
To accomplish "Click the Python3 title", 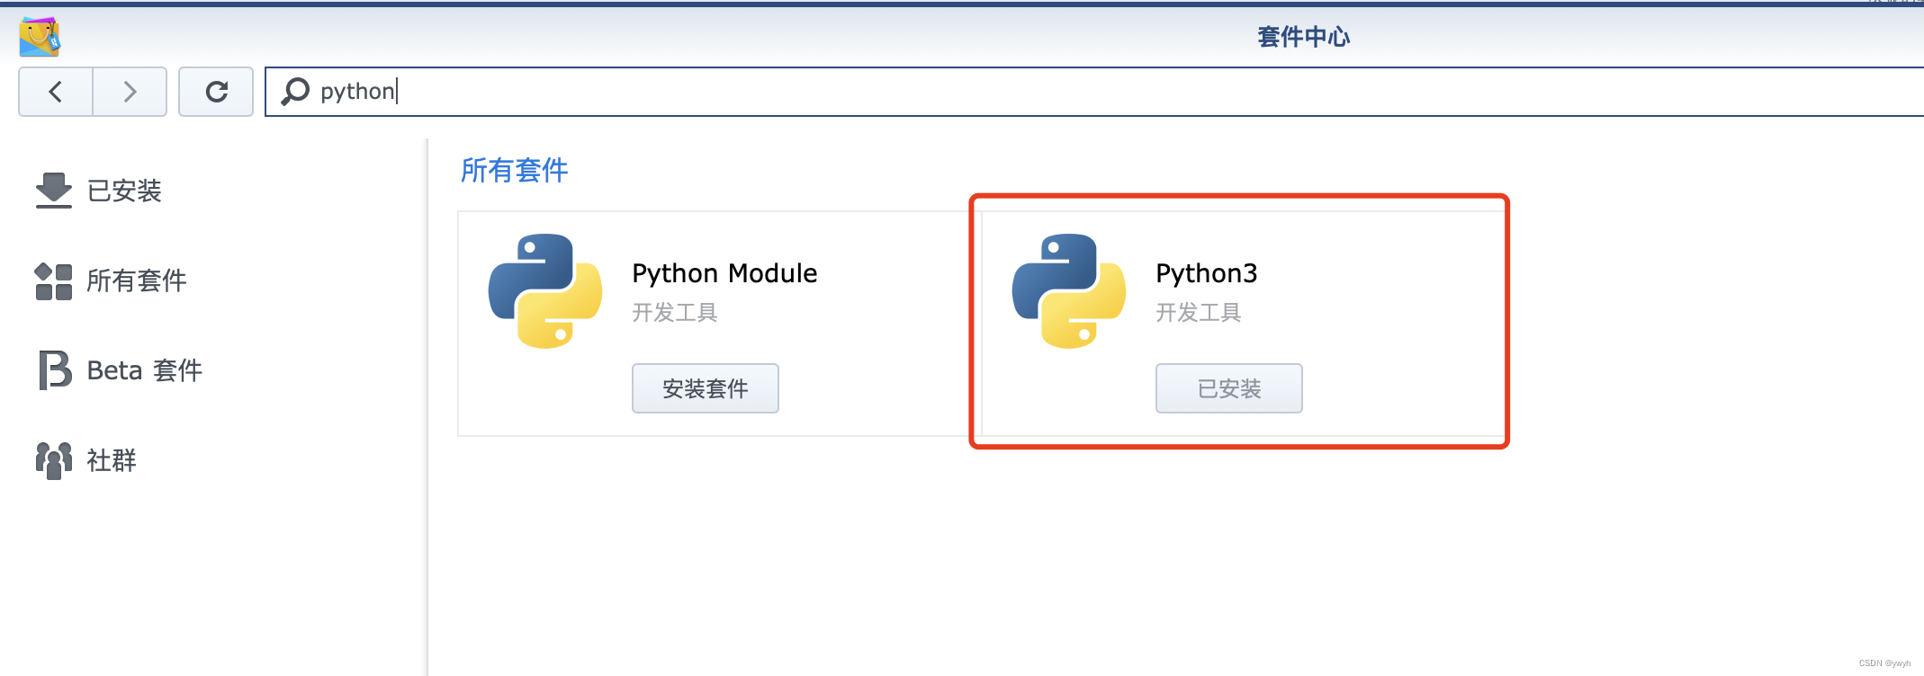I will point(1207,273).
